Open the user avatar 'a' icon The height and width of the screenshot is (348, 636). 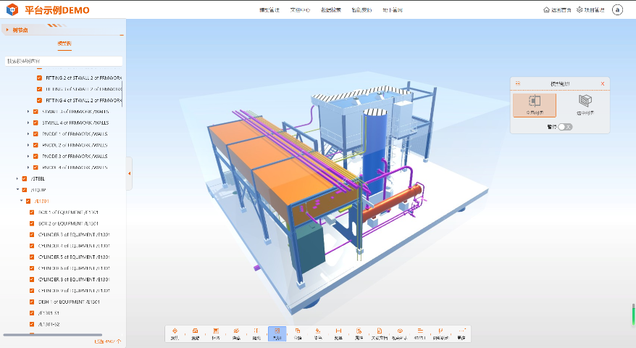[x=617, y=9]
